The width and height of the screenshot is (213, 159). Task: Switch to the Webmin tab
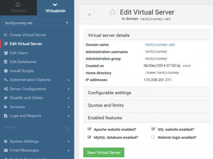[x=18, y=7]
